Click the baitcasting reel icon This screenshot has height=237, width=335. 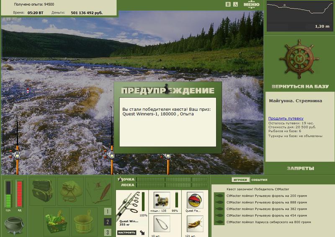[162, 200]
